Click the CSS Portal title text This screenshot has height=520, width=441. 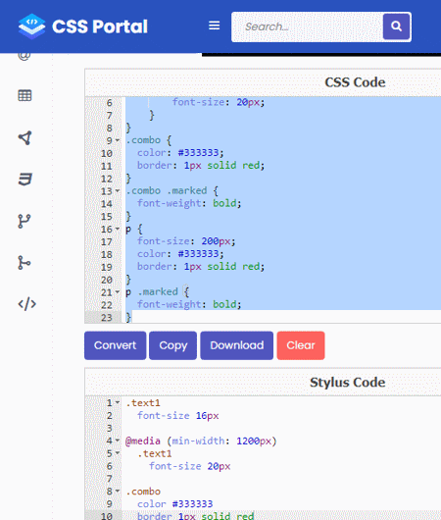[x=100, y=26]
